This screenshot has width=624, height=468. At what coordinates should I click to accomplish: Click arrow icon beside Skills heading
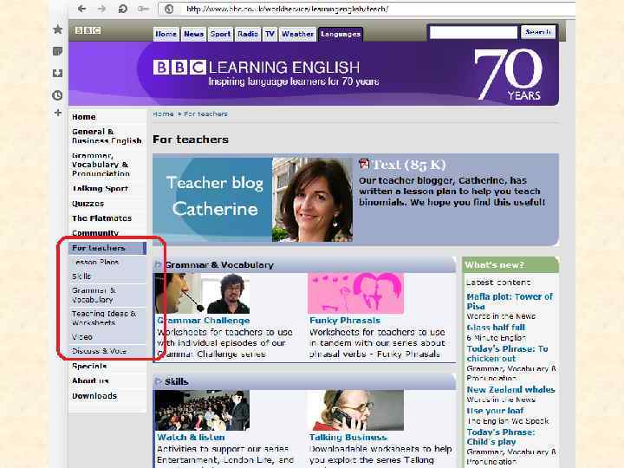pos(159,381)
